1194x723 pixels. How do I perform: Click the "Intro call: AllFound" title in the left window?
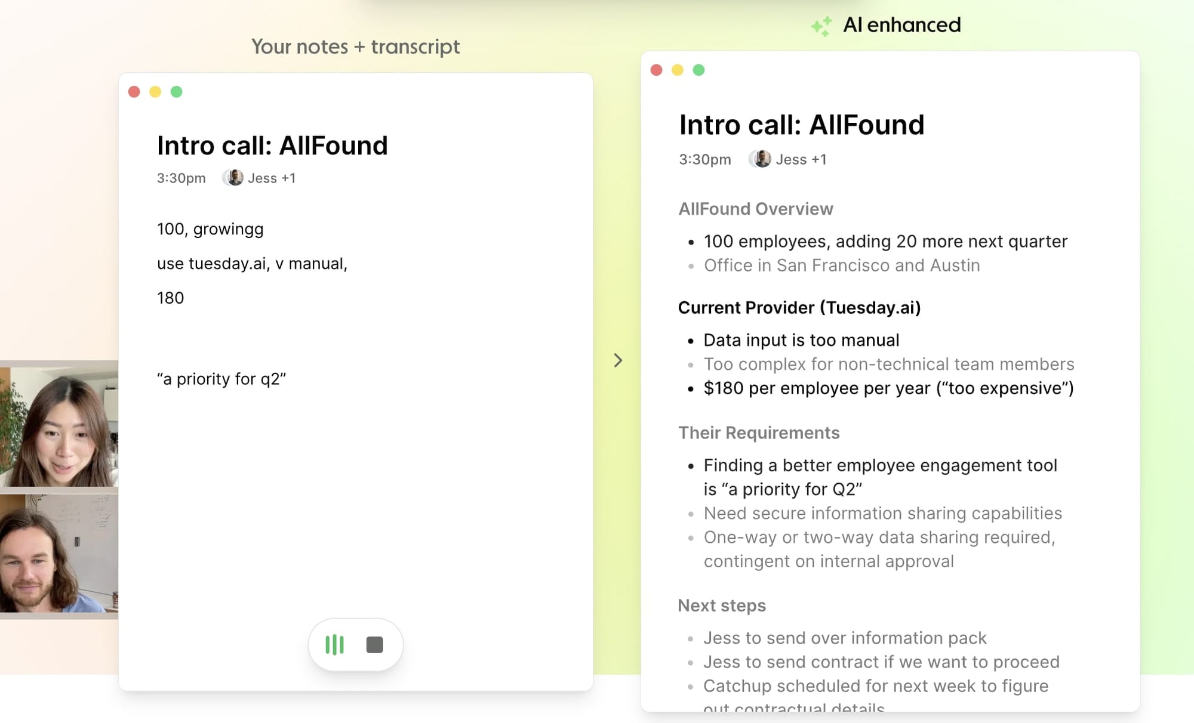(x=272, y=146)
